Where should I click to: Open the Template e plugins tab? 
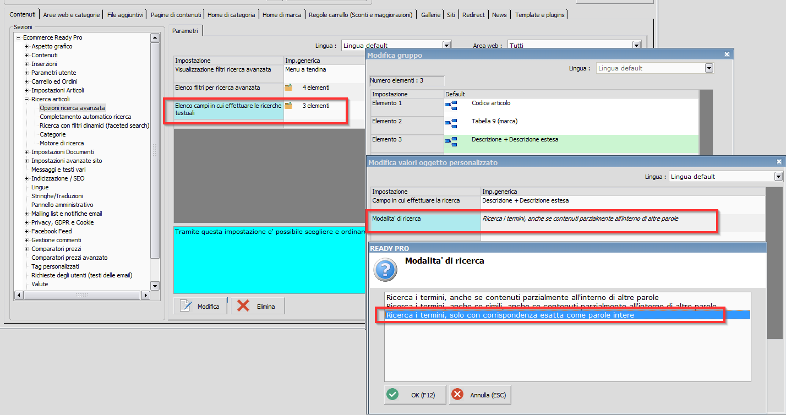[x=540, y=15]
